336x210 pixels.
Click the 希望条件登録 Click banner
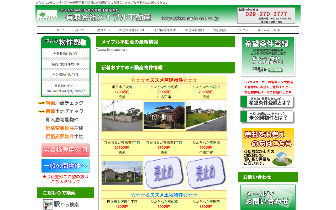pos(268,56)
